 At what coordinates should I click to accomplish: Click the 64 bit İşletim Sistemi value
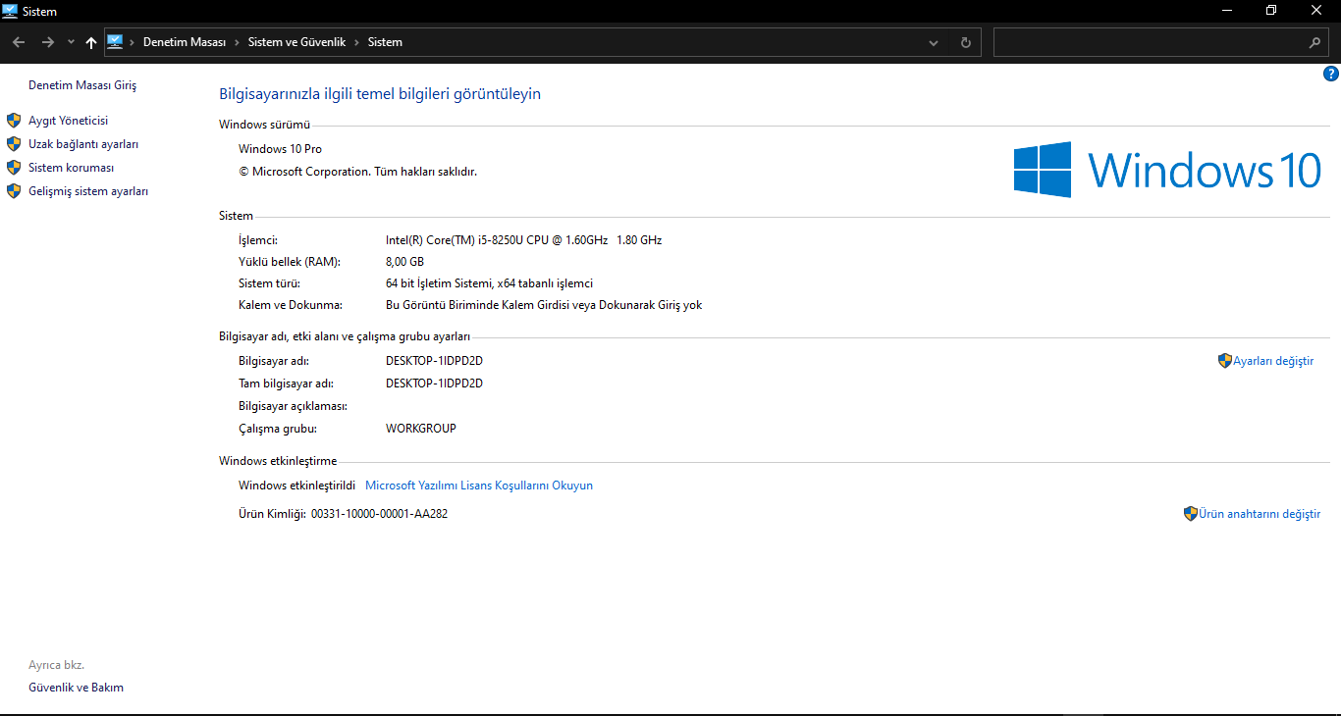tap(489, 283)
